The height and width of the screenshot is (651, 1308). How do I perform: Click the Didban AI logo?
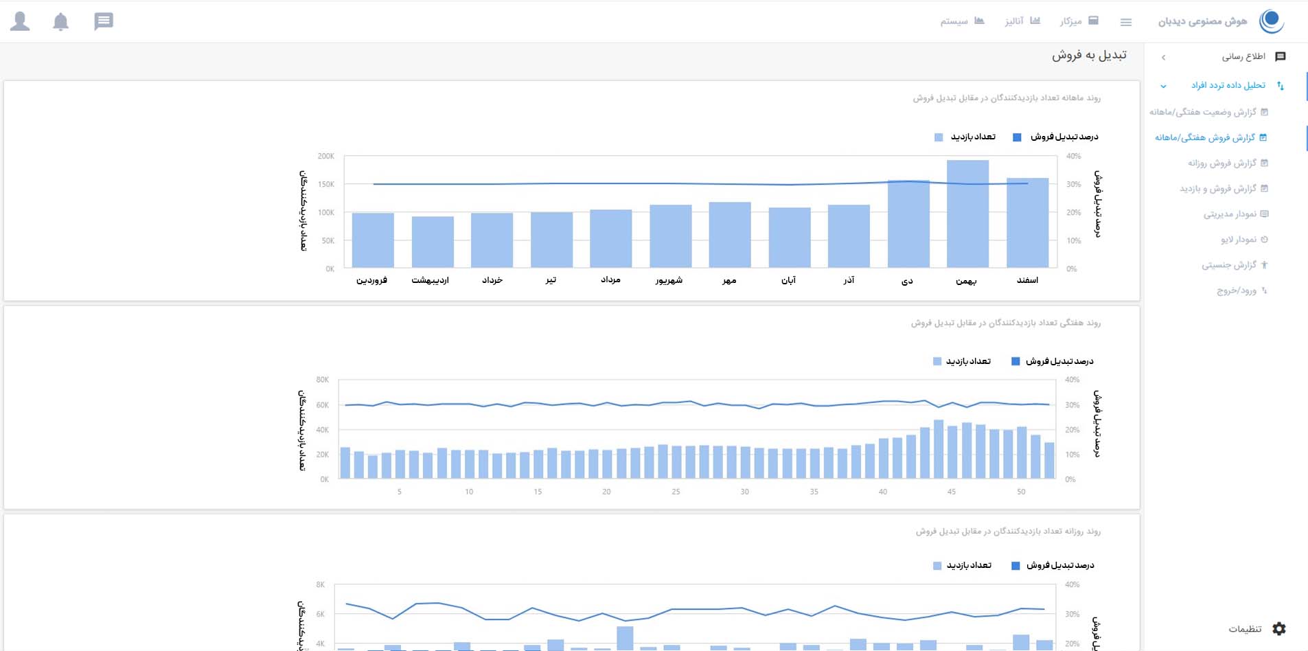pyautogui.click(x=1271, y=21)
